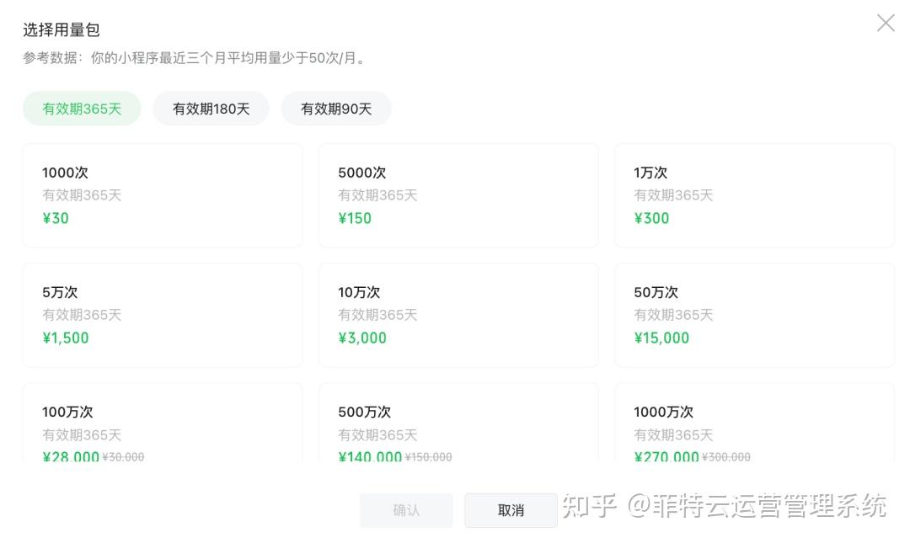
Task: Click the 参考数据 usage hint text
Action: [194, 59]
